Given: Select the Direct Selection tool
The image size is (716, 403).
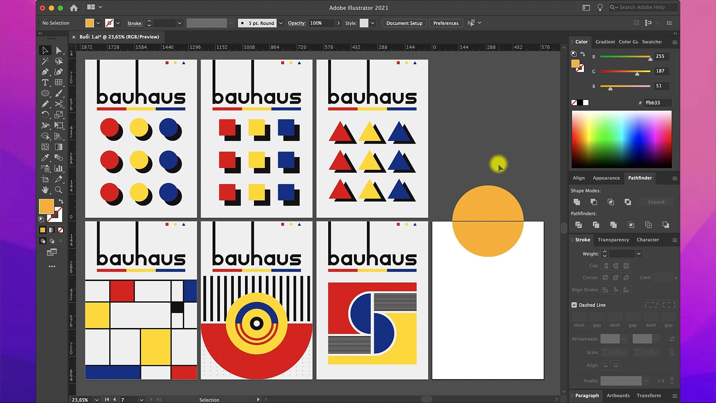Looking at the screenshot, I should 59,50.
